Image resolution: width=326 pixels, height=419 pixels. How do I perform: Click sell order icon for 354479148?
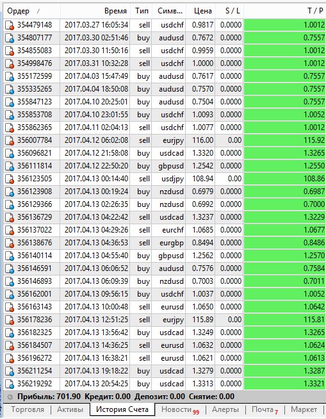(10, 26)
